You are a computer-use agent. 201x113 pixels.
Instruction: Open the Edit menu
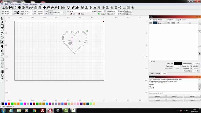point(7,4)
